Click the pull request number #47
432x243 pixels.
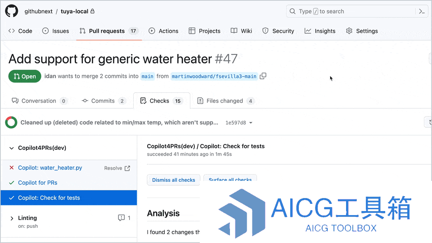pos(226,58)
